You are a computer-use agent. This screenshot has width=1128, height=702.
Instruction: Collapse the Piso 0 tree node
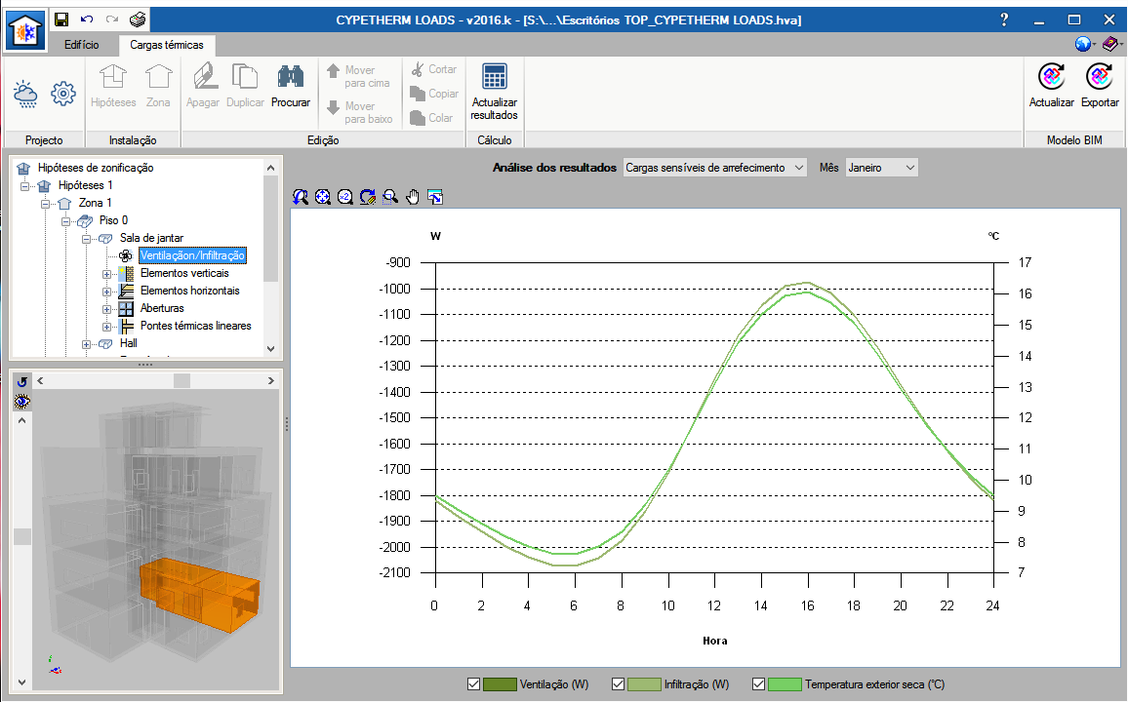(x=66, y=221)
